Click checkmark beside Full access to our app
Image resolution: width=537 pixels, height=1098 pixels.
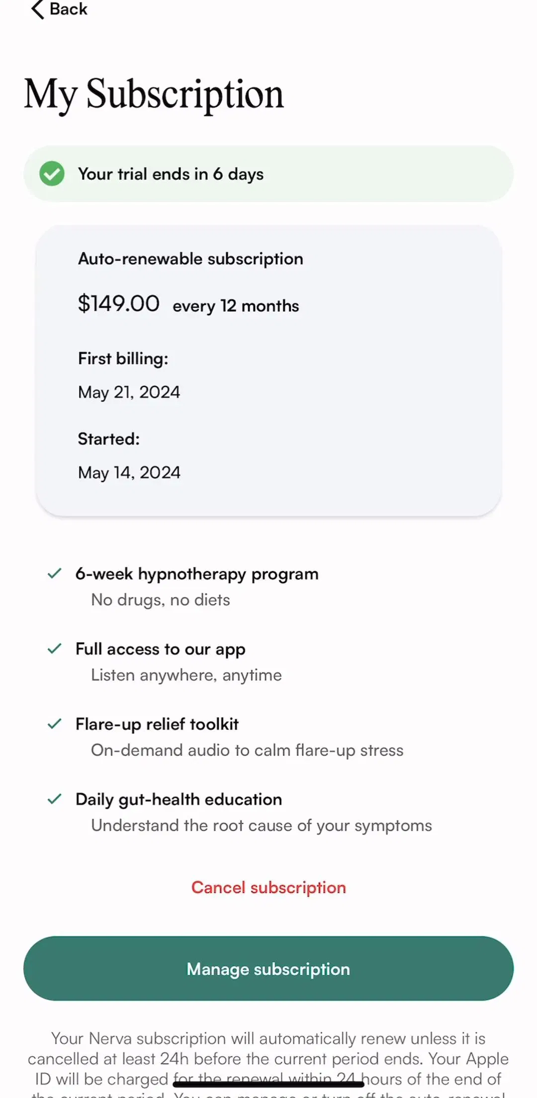[54, 648]
